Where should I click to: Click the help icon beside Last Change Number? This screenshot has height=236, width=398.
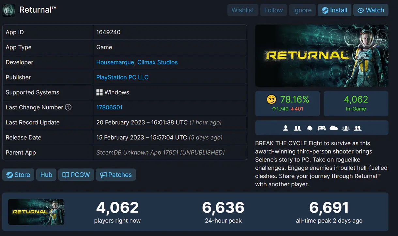[x=68, y=107]
